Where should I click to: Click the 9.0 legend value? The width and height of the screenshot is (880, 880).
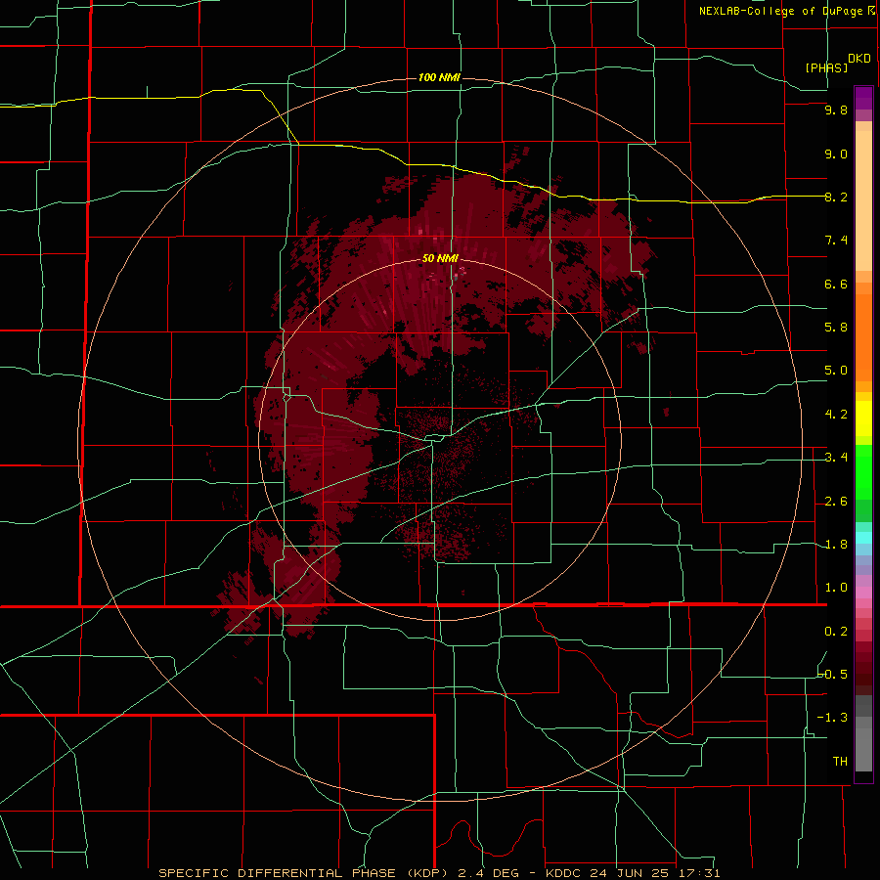pyautogui.click(x=836, y=154)
